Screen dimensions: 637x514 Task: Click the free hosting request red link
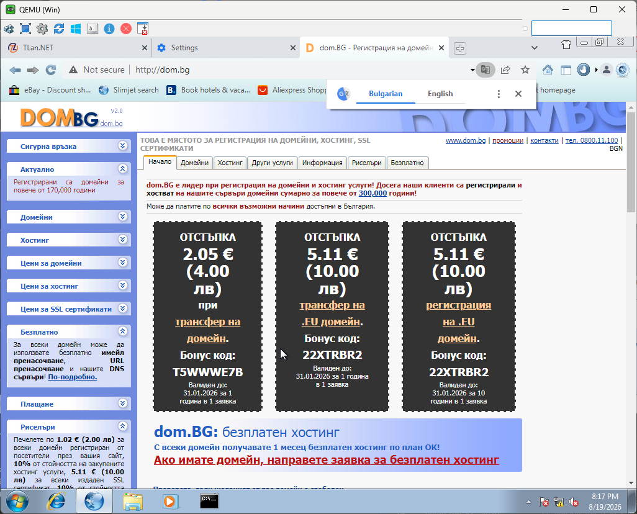click(x=326, y=460)
